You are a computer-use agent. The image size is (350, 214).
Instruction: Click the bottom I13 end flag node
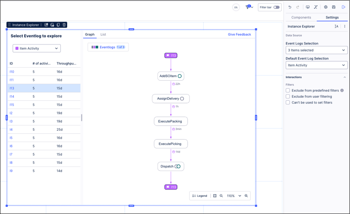point(171,187)
